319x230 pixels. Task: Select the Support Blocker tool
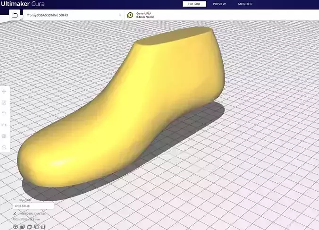(x=4, y=147)
